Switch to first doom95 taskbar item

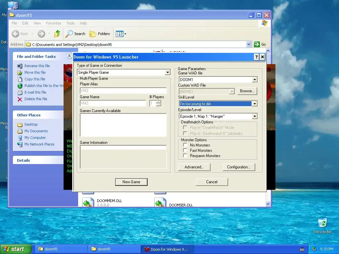pyautogui.click(x=61, y=249)
